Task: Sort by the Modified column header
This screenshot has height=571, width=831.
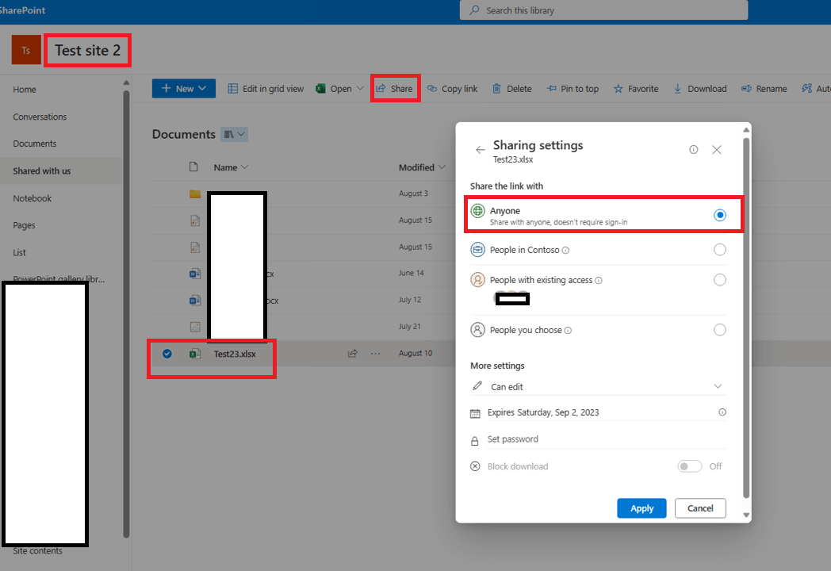Action: pos(422,167)
